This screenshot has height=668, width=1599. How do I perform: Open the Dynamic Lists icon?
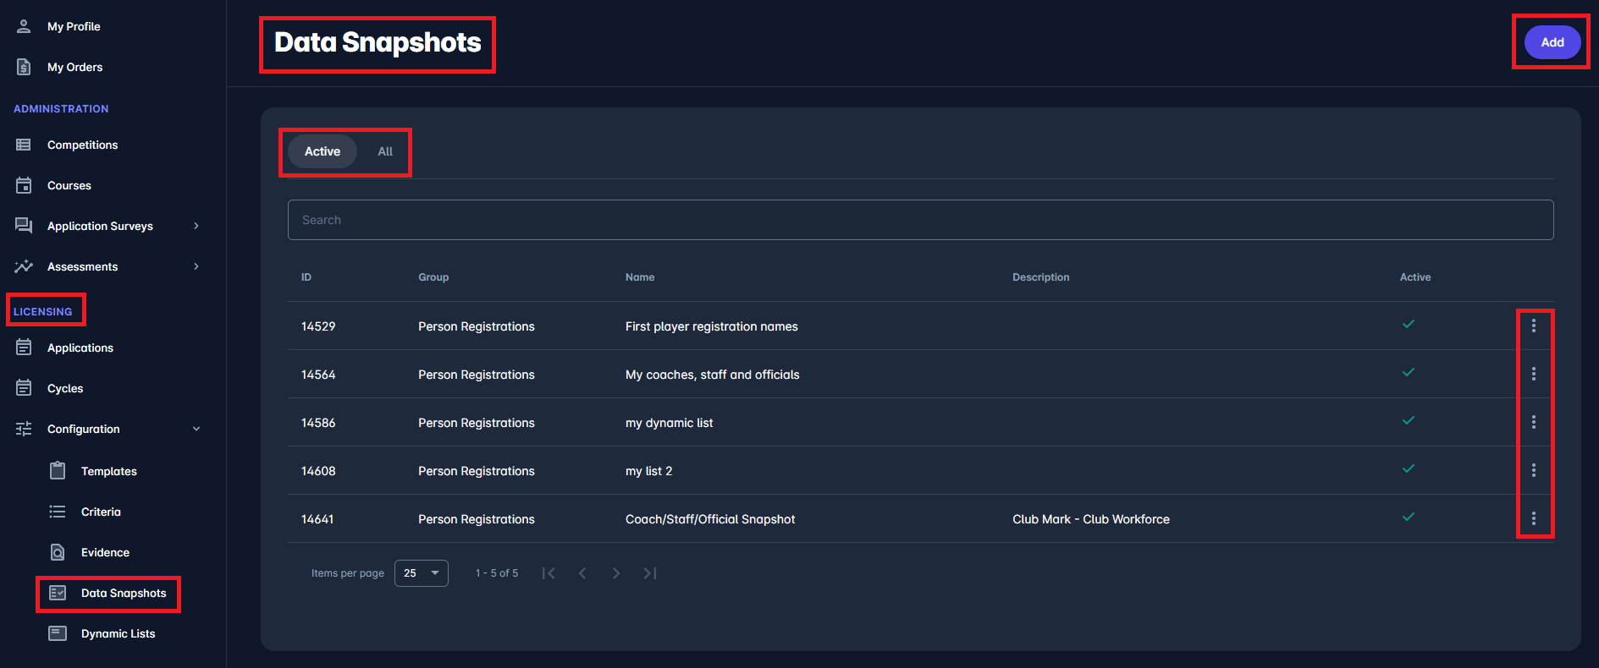[58, 633]
